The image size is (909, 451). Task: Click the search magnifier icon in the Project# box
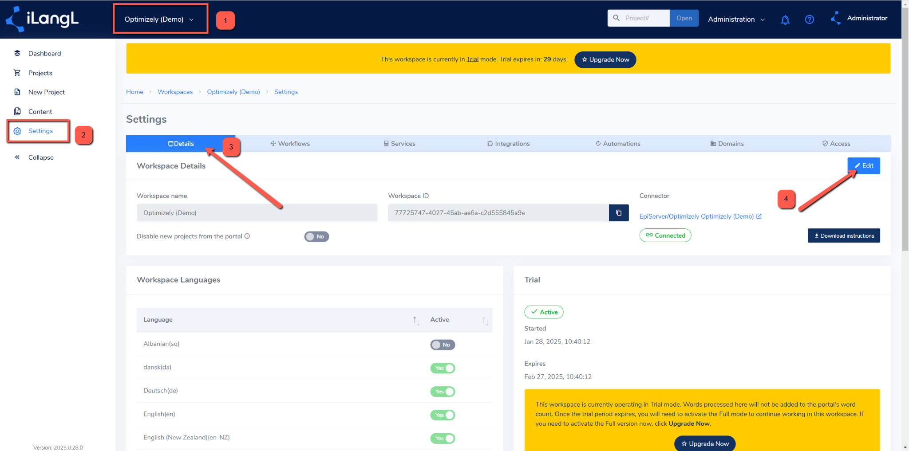[616, 18]
